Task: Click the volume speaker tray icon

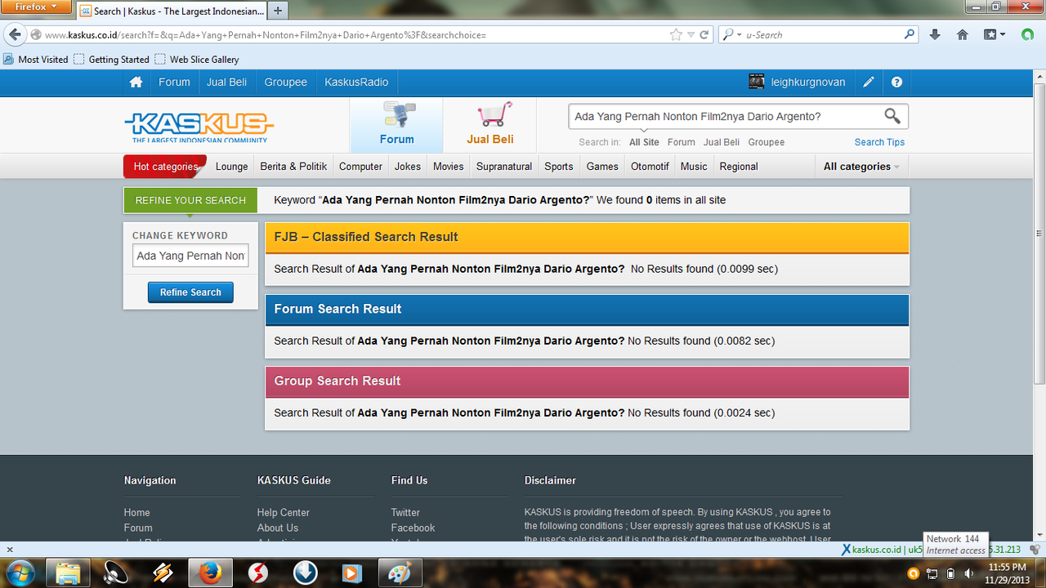Action: pyautogui.click(x=968, y=573)
